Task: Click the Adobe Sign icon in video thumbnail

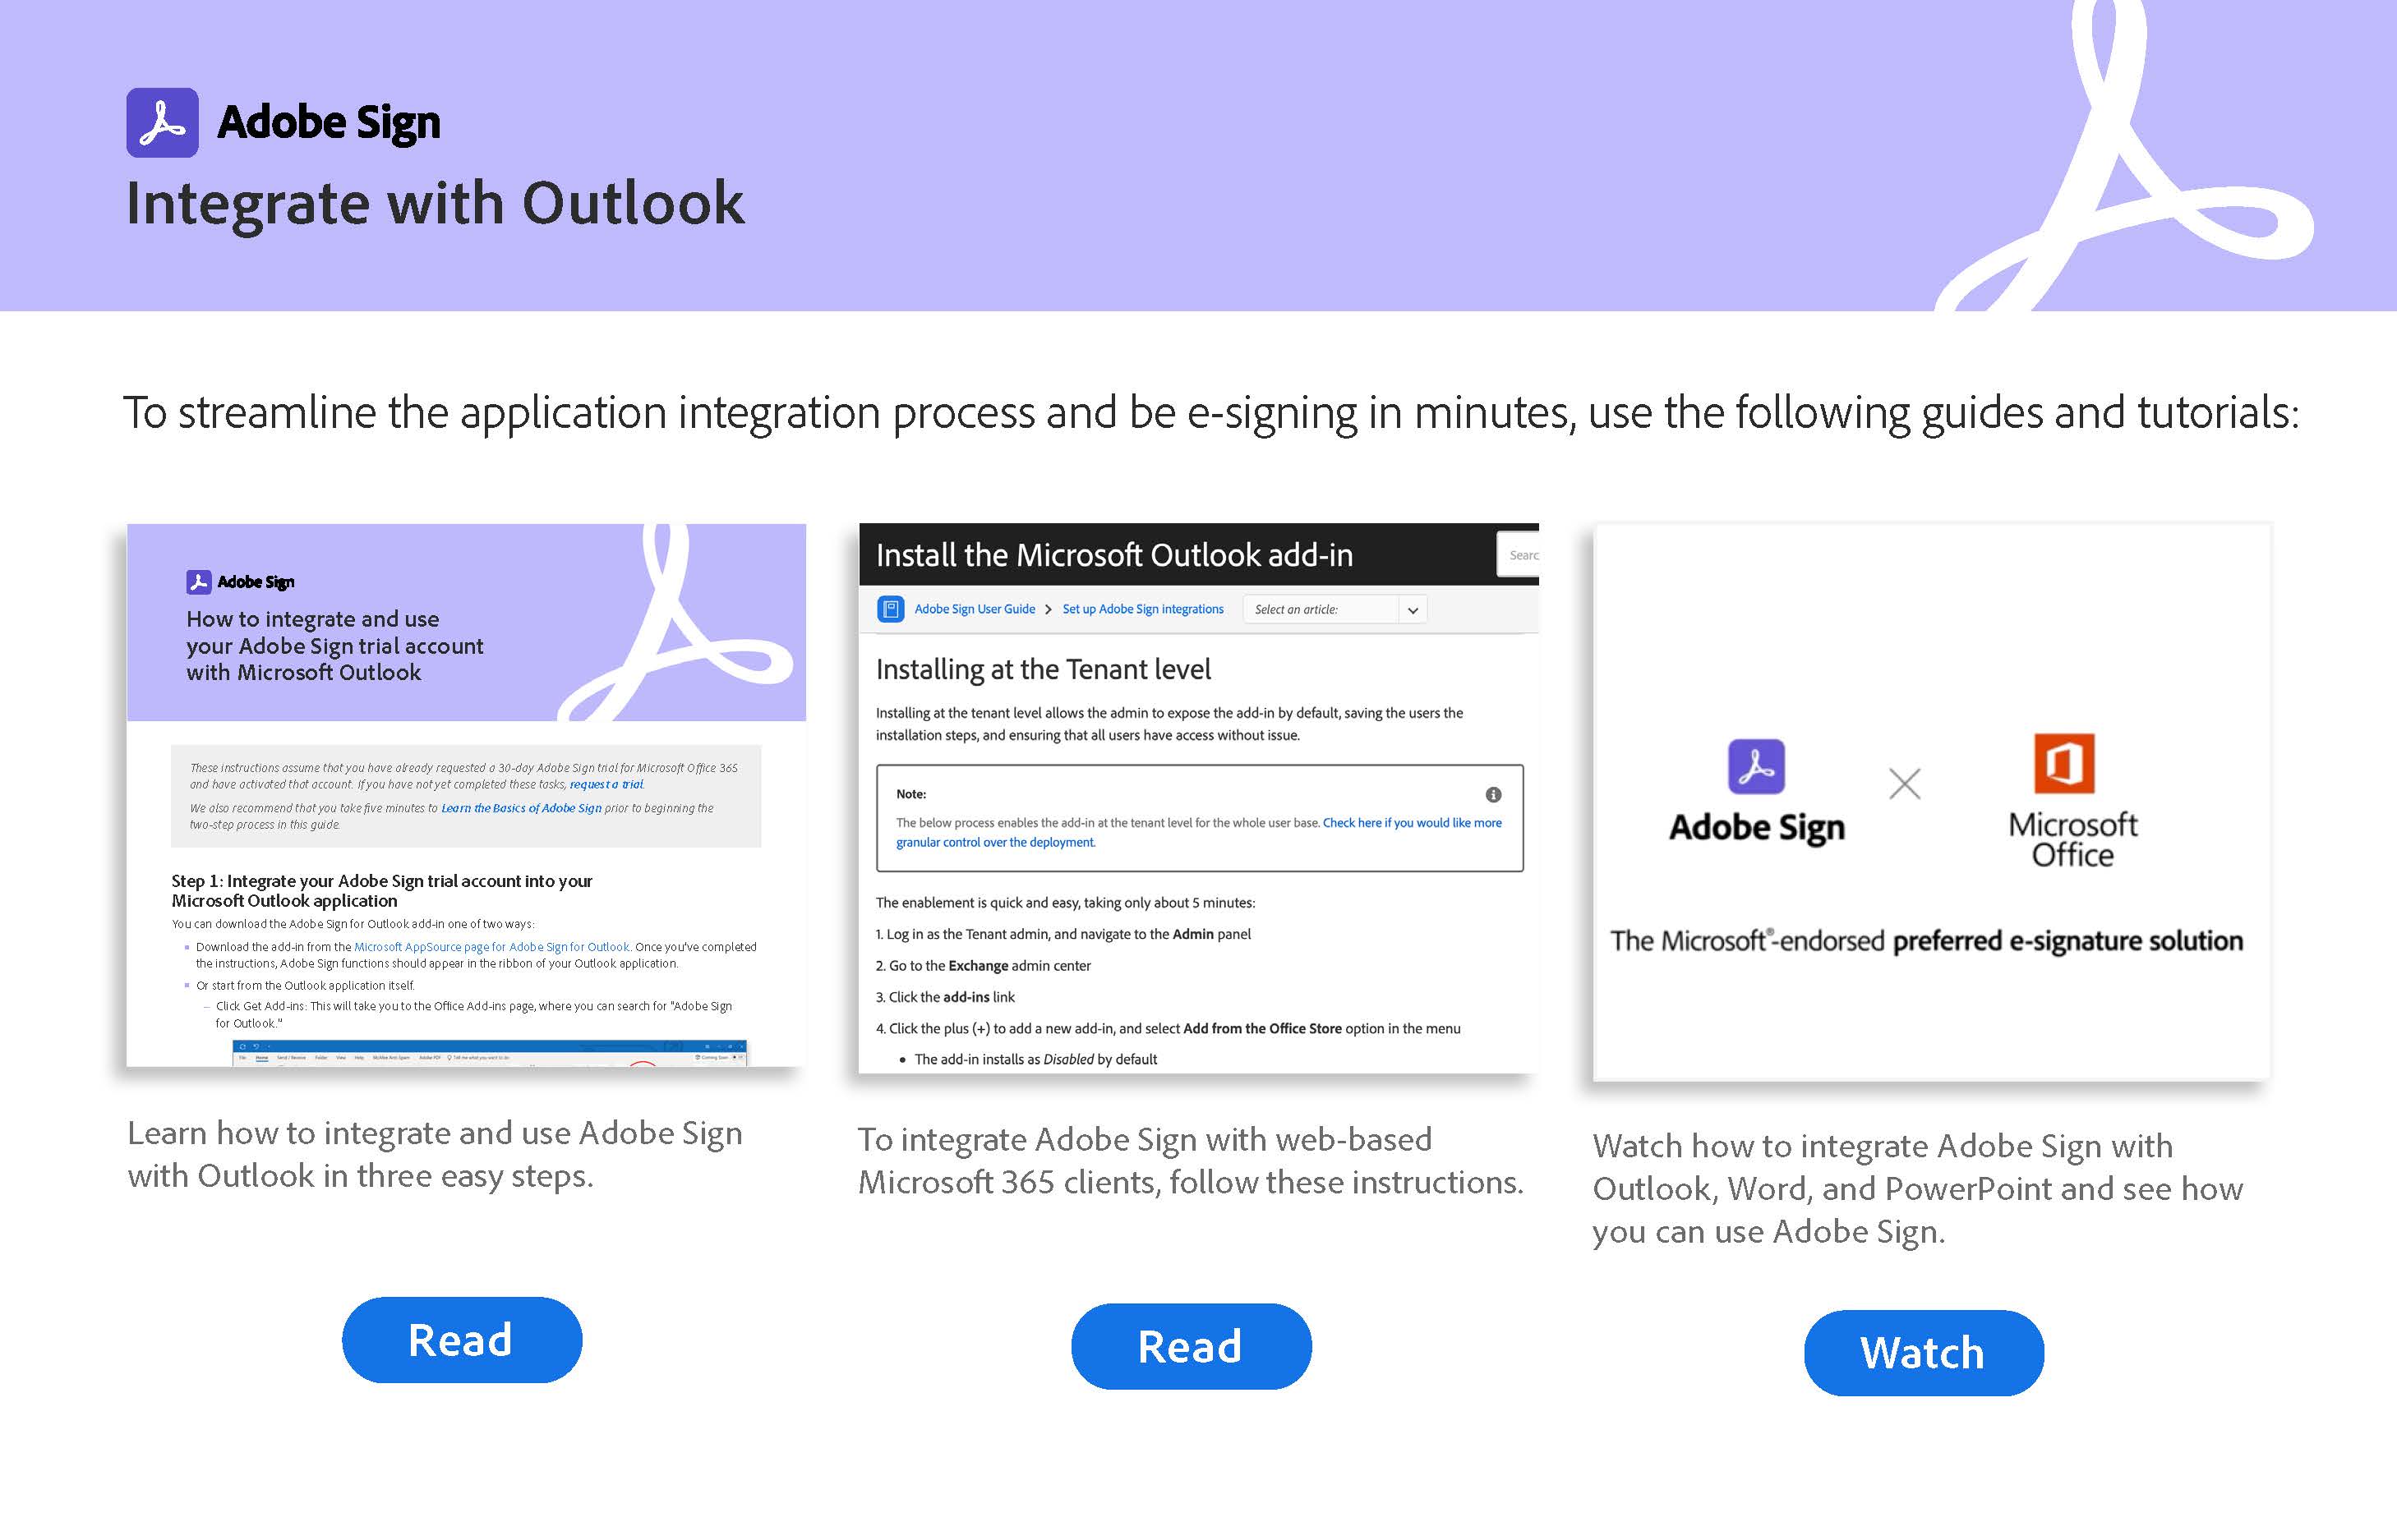Action: 1756,766
